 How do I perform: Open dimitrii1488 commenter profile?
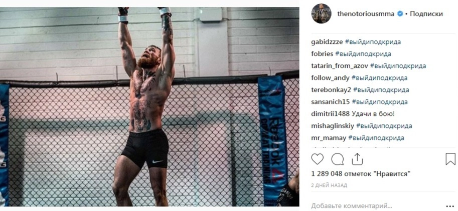pos(331,114)
